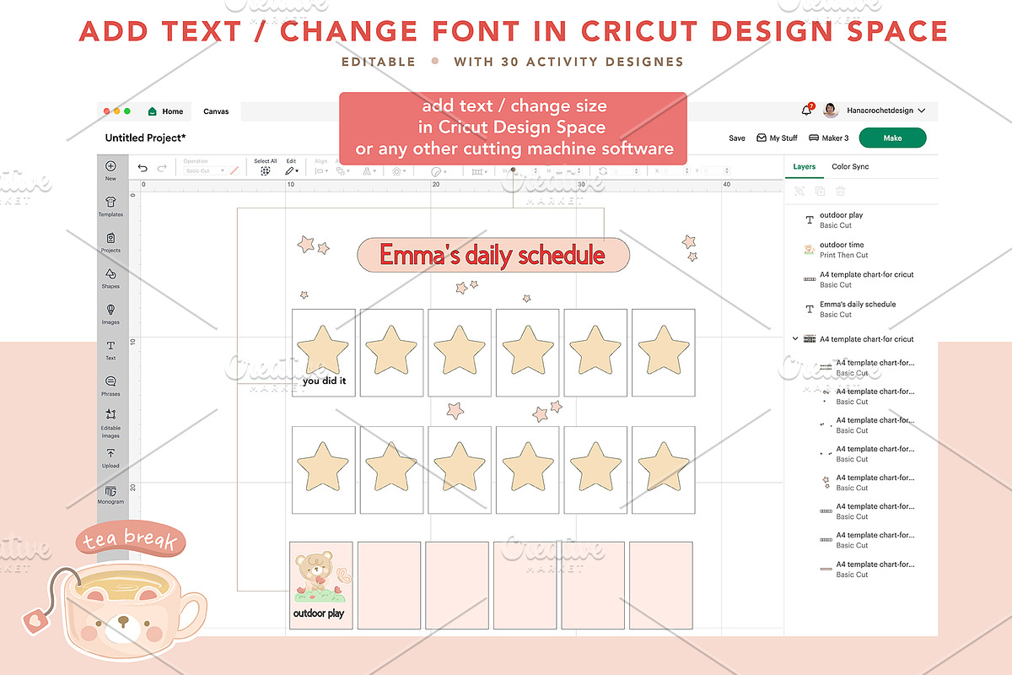Click the 'you did it' text on canvas
This screenshot has height=675, width=1012.
pos(324,381)
